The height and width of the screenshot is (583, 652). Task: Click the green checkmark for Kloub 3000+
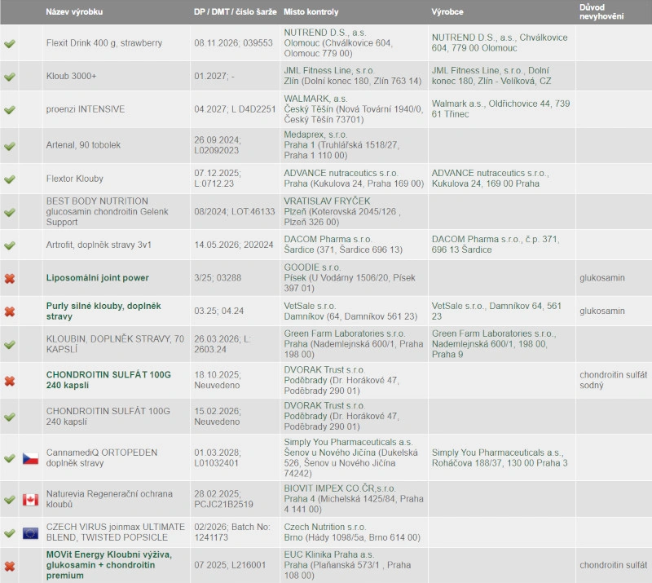[10, 77]
